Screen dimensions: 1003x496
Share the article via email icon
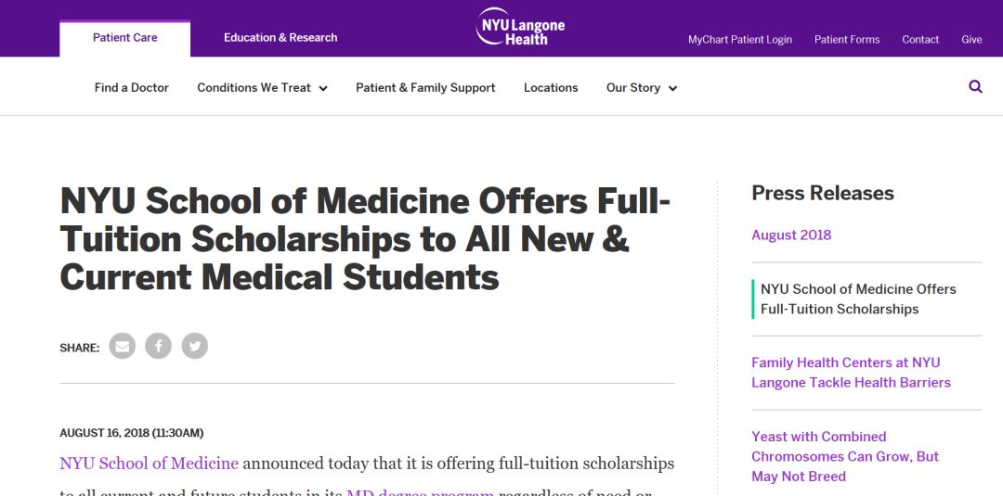click(x=123, y=346)
